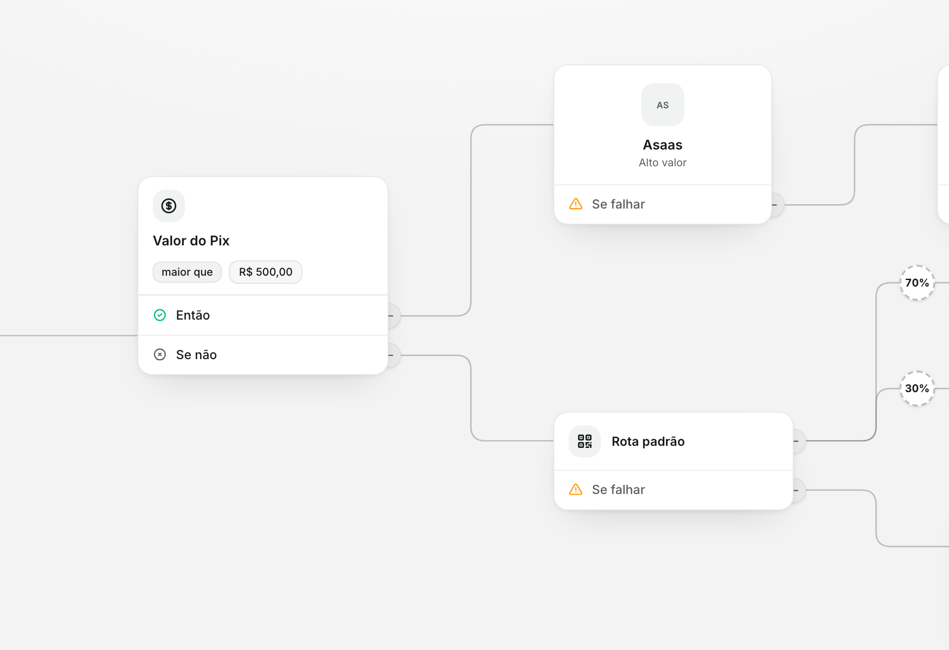Select the Rota padrão node label
949x650 pixels.
(x=648, y=441)
